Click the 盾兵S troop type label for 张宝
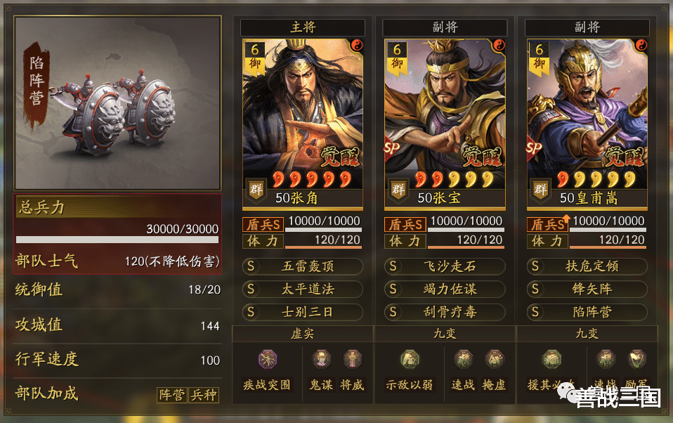Screen dimensions: 673x423 pos(405,224)
